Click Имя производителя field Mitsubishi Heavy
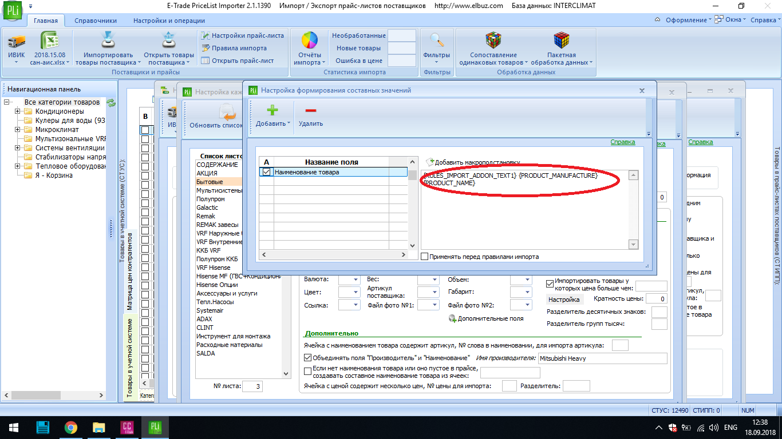The height and width of the screenshot is (439, 782). click(602, 358)
